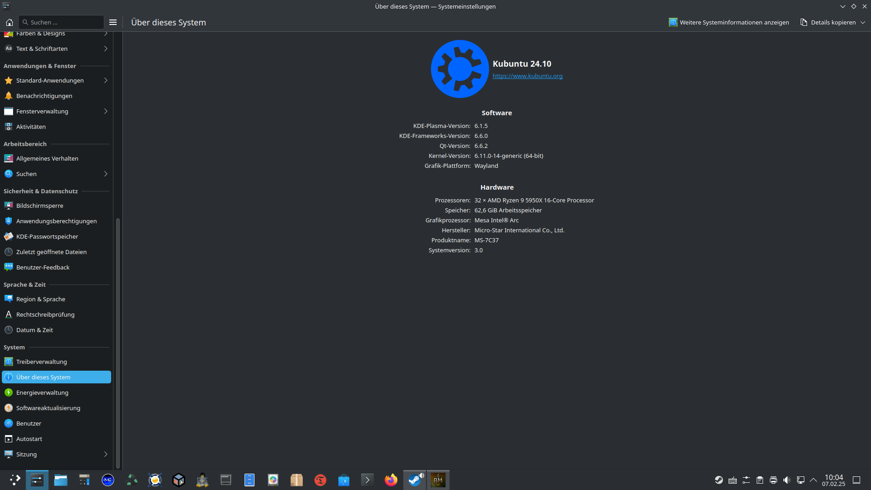Open the volume icon in the system tray
The image size is (871, 490).
(787, 480)
